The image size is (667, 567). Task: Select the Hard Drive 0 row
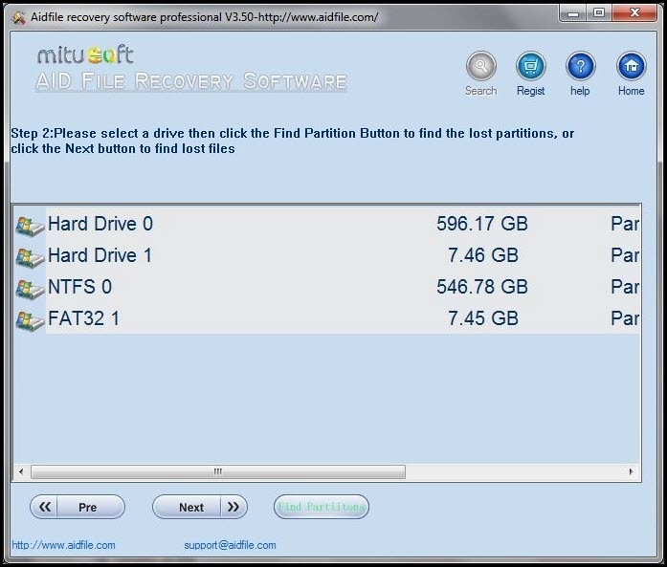(326, 224)
